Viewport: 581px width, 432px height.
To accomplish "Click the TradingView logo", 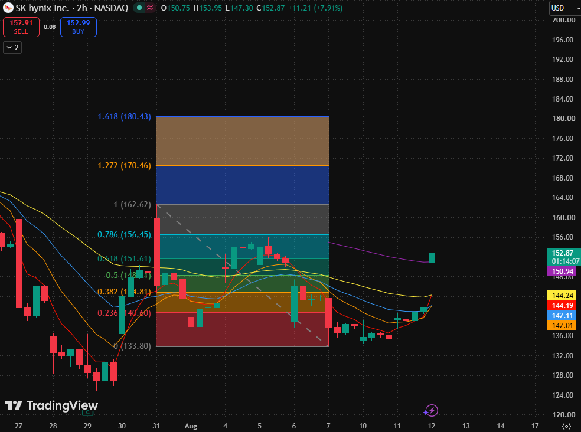I will (51, 405).
